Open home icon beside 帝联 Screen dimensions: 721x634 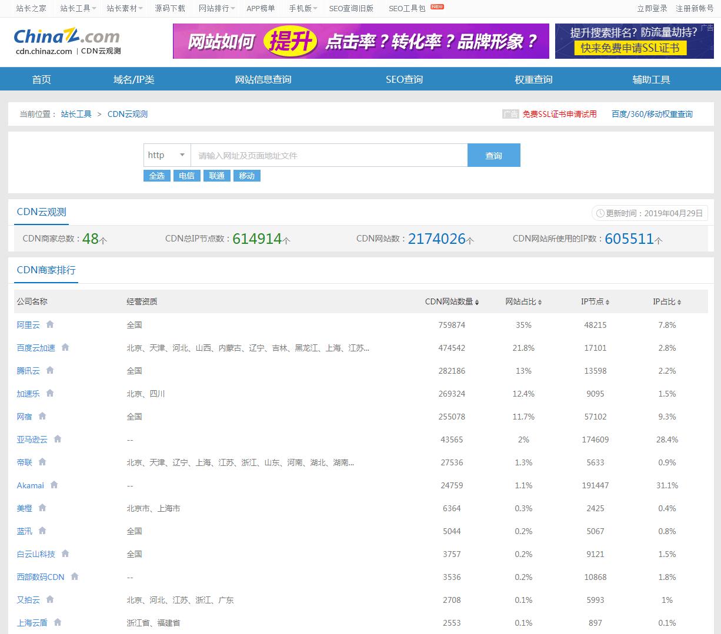click(42, 462)
